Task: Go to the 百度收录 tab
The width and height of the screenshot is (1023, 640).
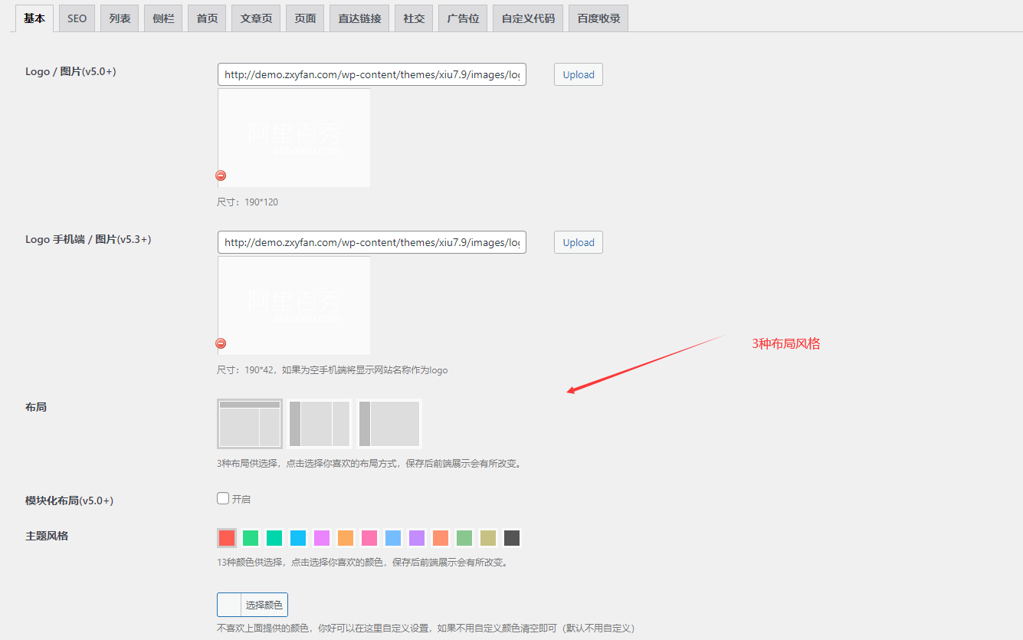Action: [598, 18]
